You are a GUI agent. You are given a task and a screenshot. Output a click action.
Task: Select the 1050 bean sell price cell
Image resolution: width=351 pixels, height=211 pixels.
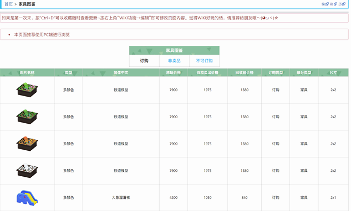tap(207, 198)
